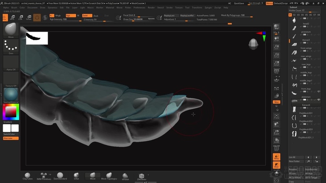Choose the ClayTubes brush on the shelf
The width and height of the screenshot is (326, 183).
(x=28, y=176)
